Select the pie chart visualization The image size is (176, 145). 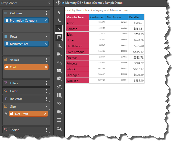point(59,79)
